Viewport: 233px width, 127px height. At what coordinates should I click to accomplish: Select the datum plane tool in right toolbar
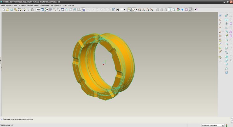pyautogui.click(x=220, y=19)
